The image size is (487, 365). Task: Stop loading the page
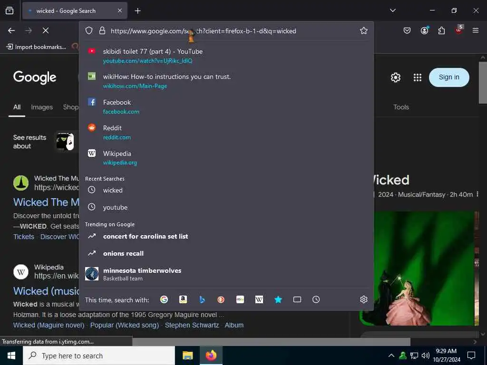(45, 30)
